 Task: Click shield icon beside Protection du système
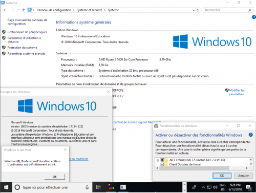point(4,48)
